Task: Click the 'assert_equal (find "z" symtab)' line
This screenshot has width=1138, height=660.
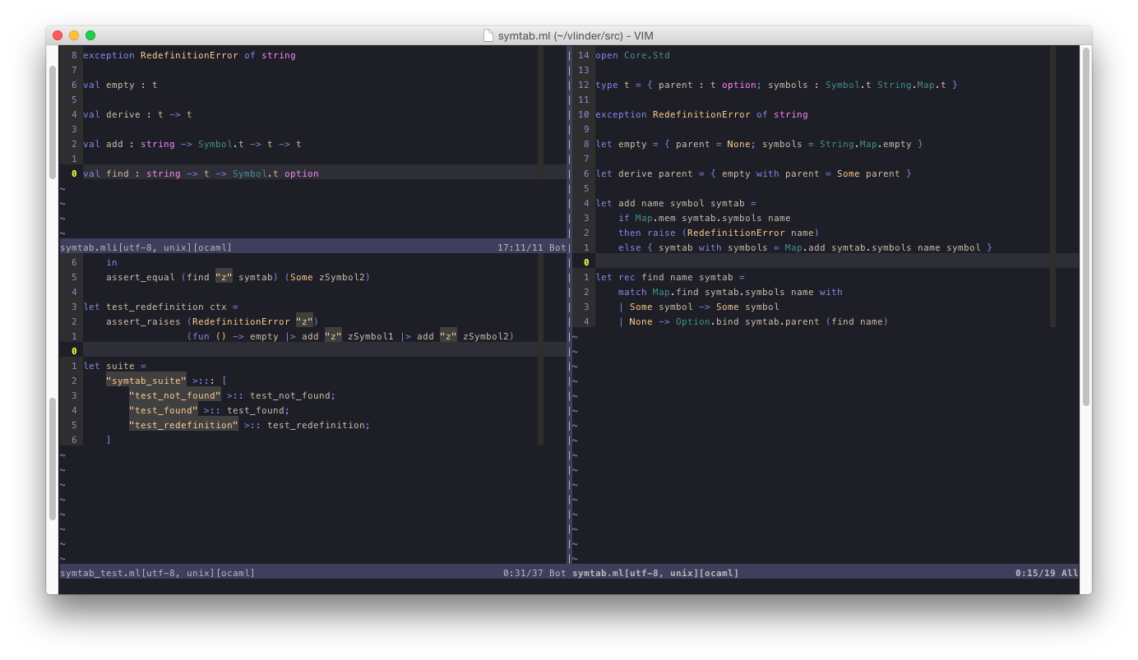Action: click(238, 277)
